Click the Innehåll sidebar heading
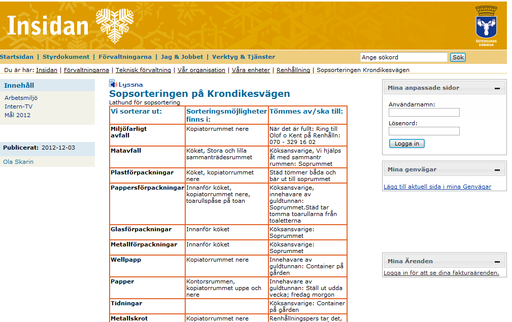The image size is (512, 322). 19,86
